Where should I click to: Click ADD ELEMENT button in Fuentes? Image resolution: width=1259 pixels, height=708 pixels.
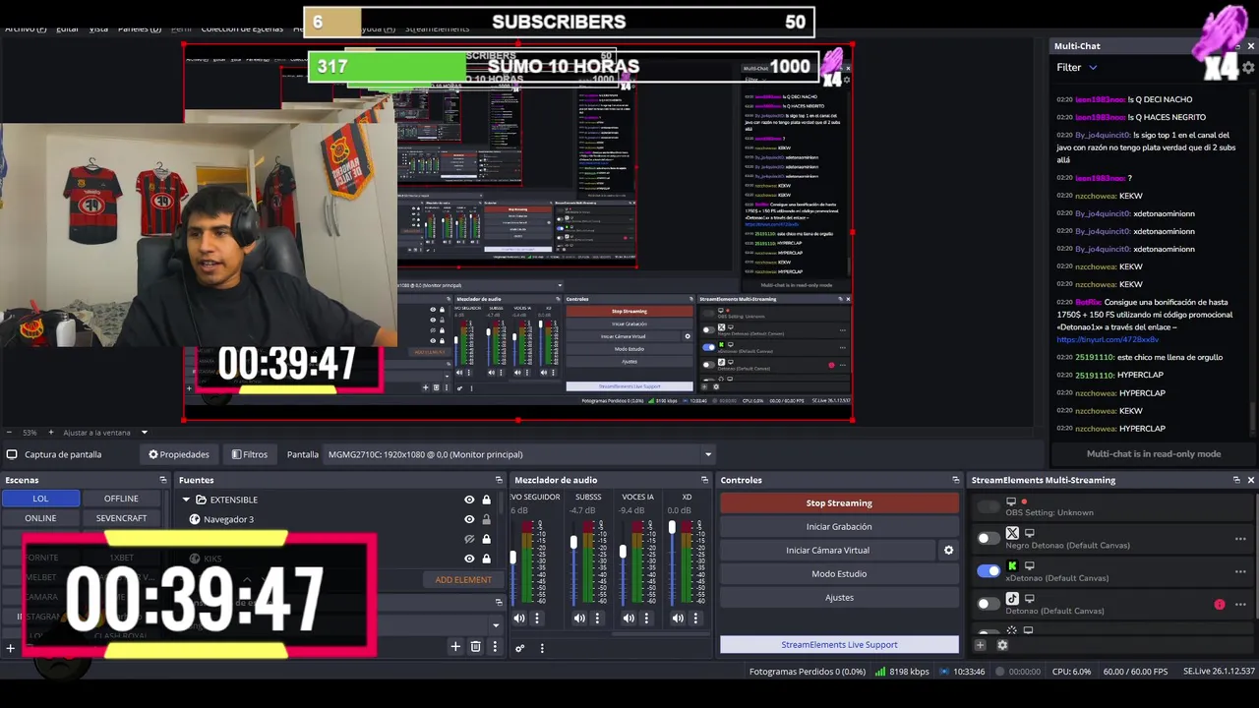463,580
